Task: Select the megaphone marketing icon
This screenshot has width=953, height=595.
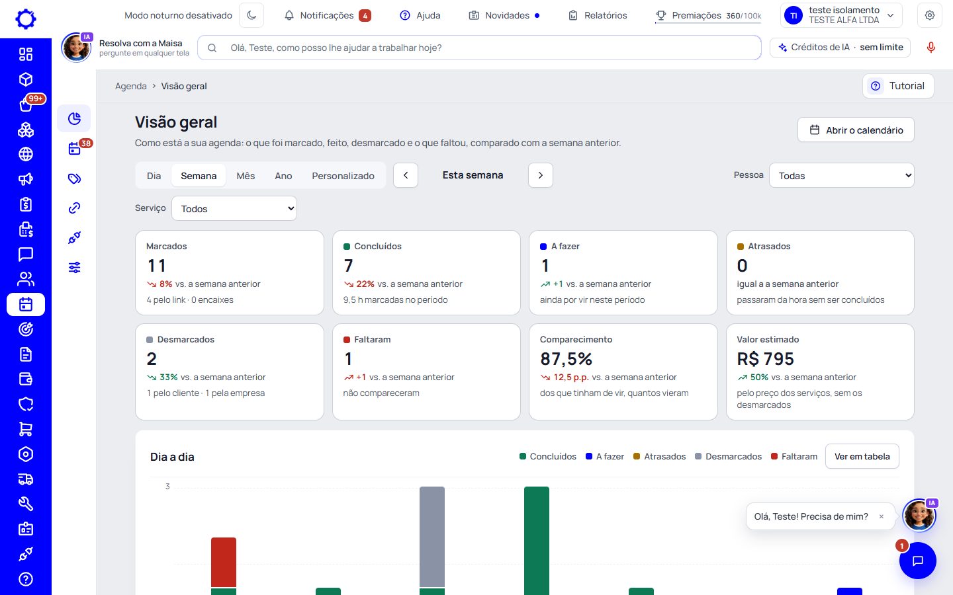Action: (x=26, y=179)
